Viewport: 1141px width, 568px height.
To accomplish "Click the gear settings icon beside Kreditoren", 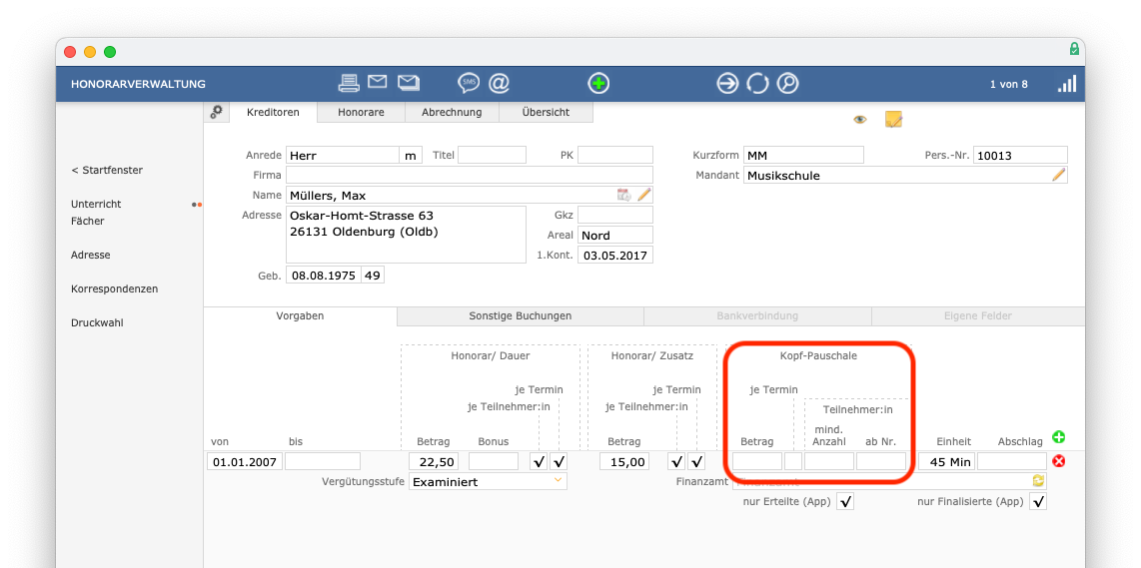I will (x=217, y=113).
